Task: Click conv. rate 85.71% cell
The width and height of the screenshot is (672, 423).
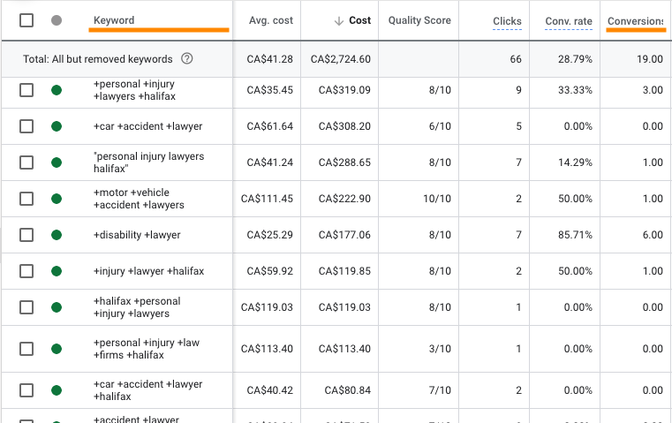Action: click(575, 235)
